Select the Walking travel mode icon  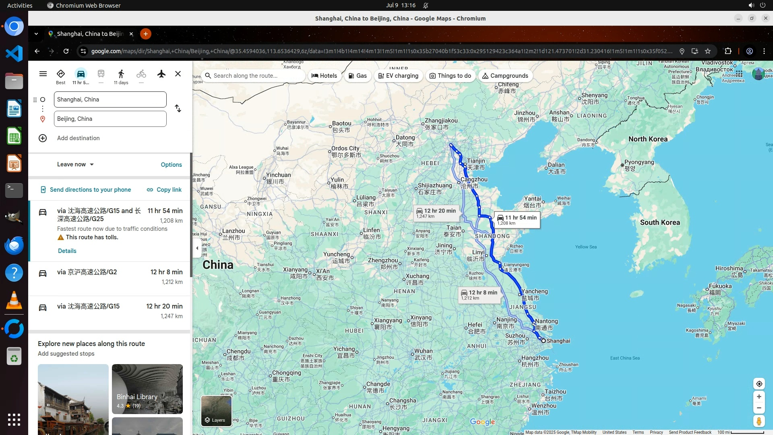[121, 74]
